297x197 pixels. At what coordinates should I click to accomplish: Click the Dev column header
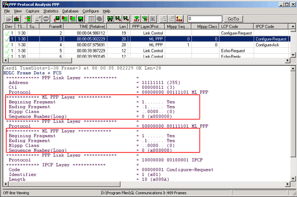pos(9,27)
